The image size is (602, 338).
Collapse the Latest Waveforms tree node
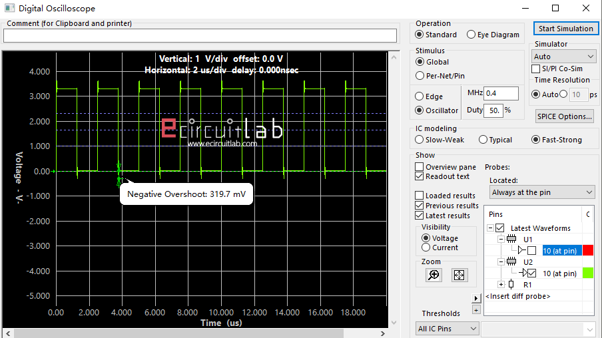click(490, 228)
